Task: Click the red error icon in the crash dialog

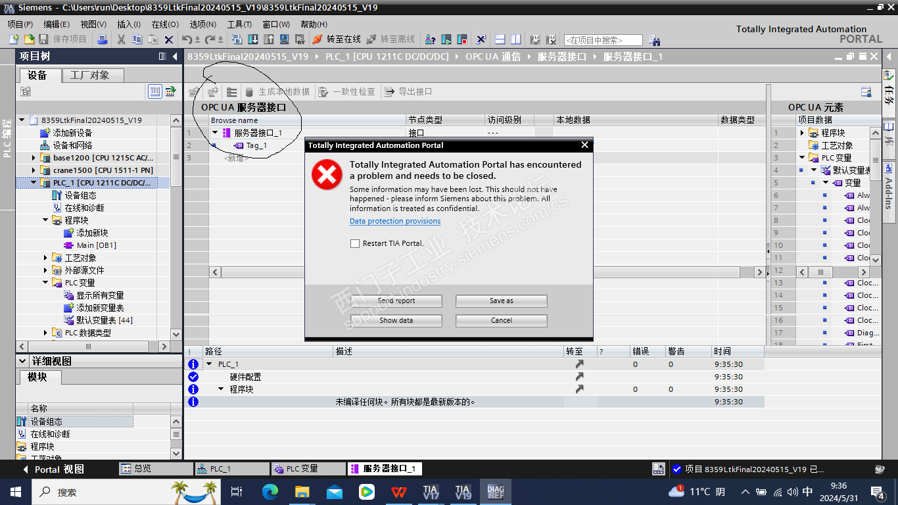Action: click(x=327, y=174)
